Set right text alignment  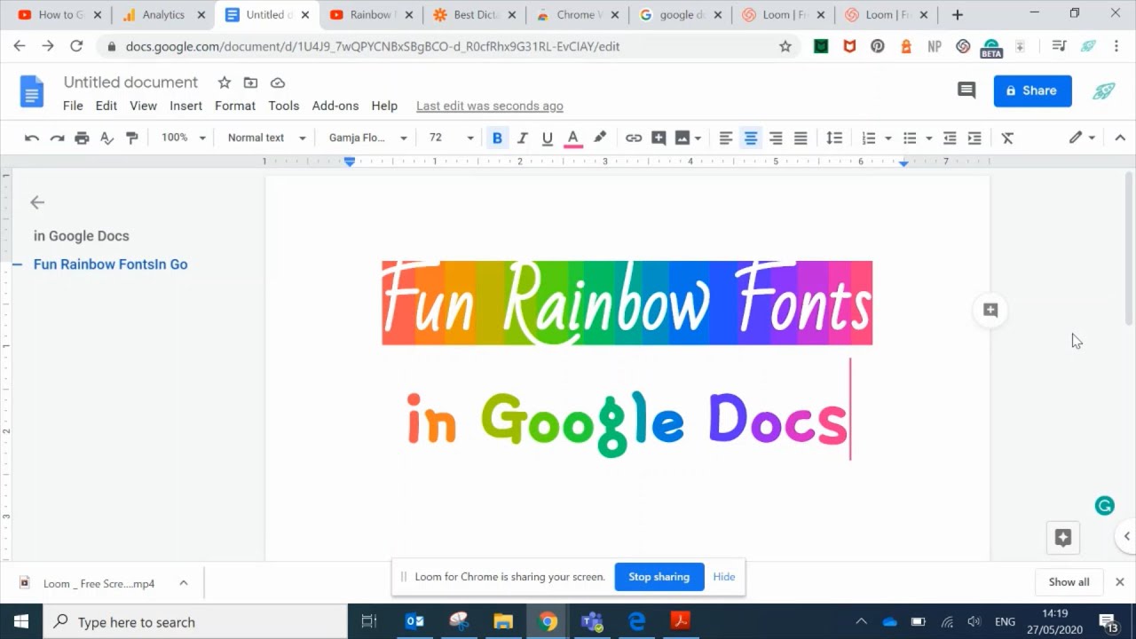[776, 138]
